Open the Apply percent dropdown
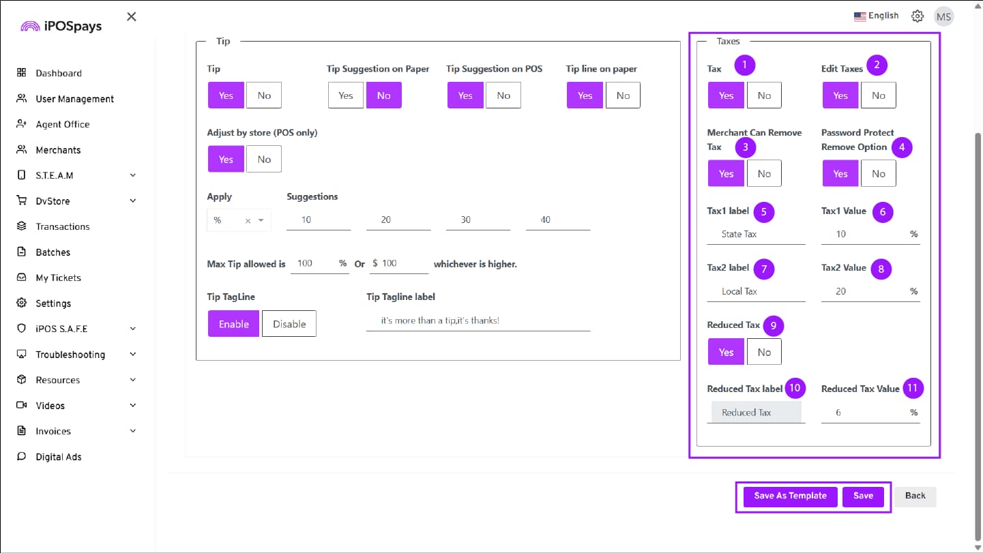This screenshot has height=553, width=983. pyautogui.click(x=261, y=220)
